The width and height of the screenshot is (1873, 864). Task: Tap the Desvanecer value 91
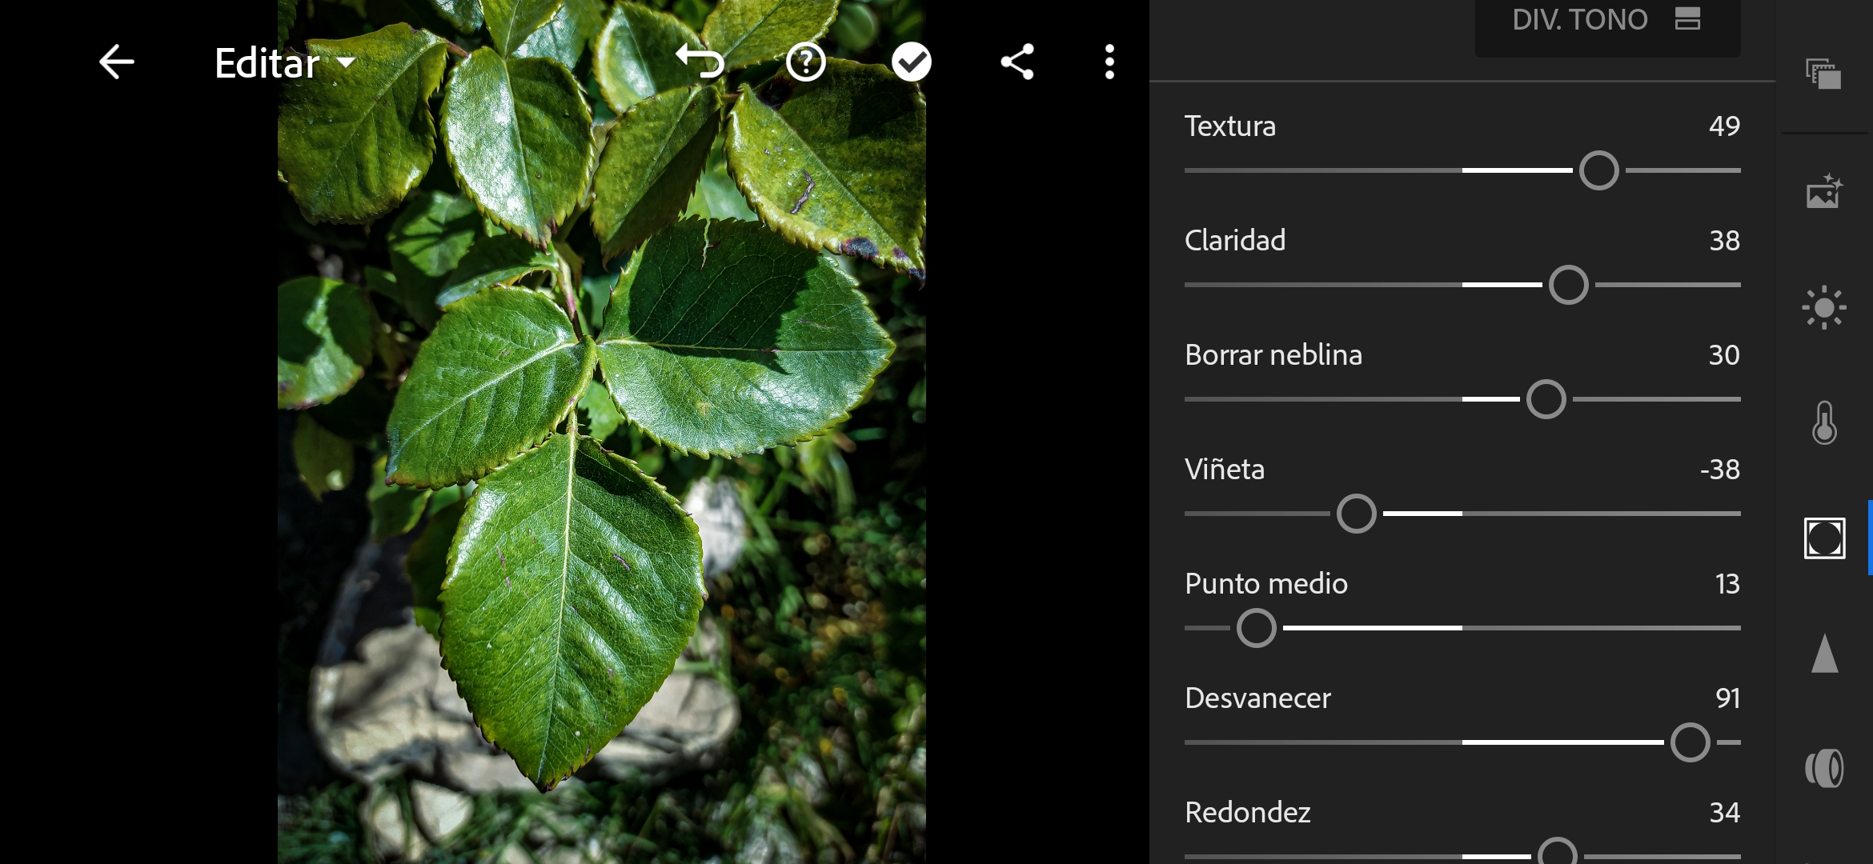(1727, 698)
